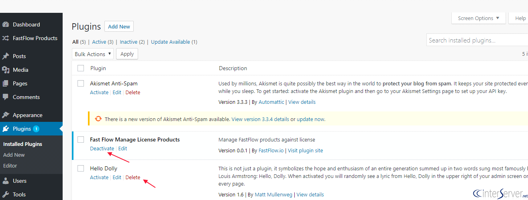This screenshot has height=200, width=528.
Task: Click the Apply bulk action button
Action: point(127,54)
